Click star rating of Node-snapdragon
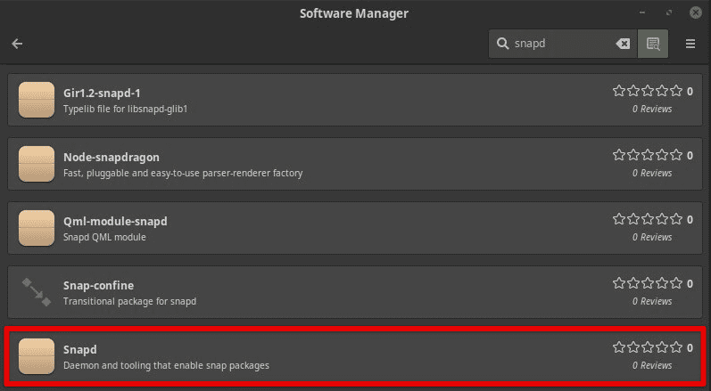 coord(648,155)
